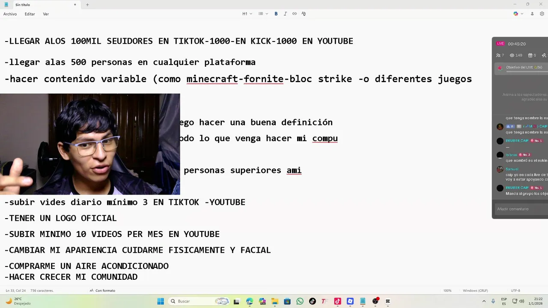Viewport: 548px width, 308px height.
Task: Toggle italic formatting in Notepad toolbar
Action: click(285, 14)
